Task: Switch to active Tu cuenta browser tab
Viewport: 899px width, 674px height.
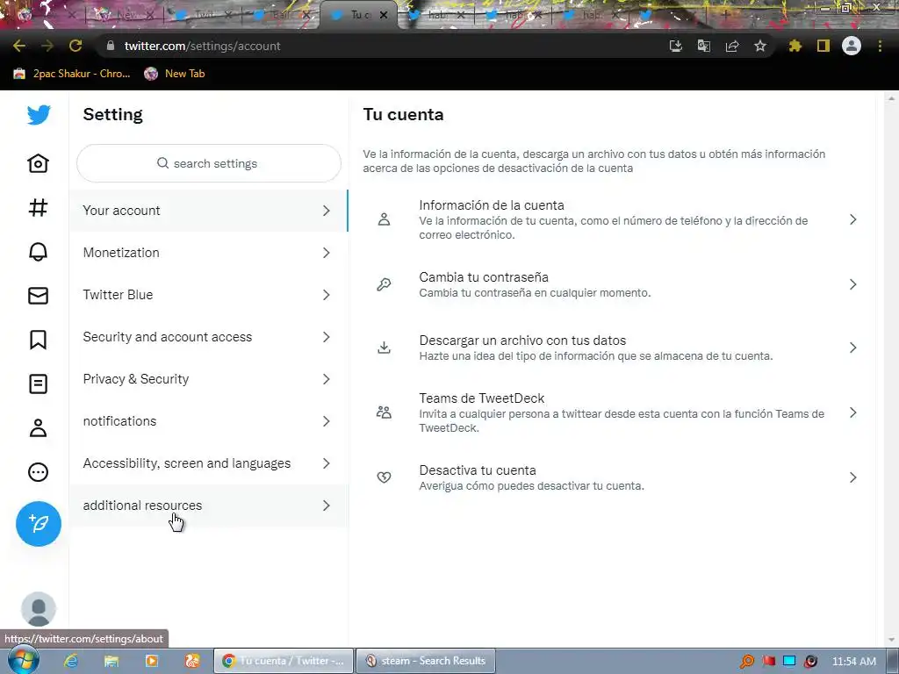Action: (x=360, y=15)
